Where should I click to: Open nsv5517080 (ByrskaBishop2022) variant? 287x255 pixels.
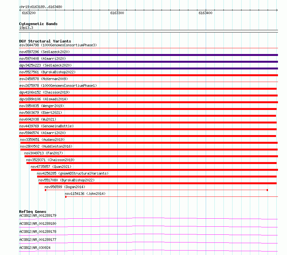tap(66, 180)
